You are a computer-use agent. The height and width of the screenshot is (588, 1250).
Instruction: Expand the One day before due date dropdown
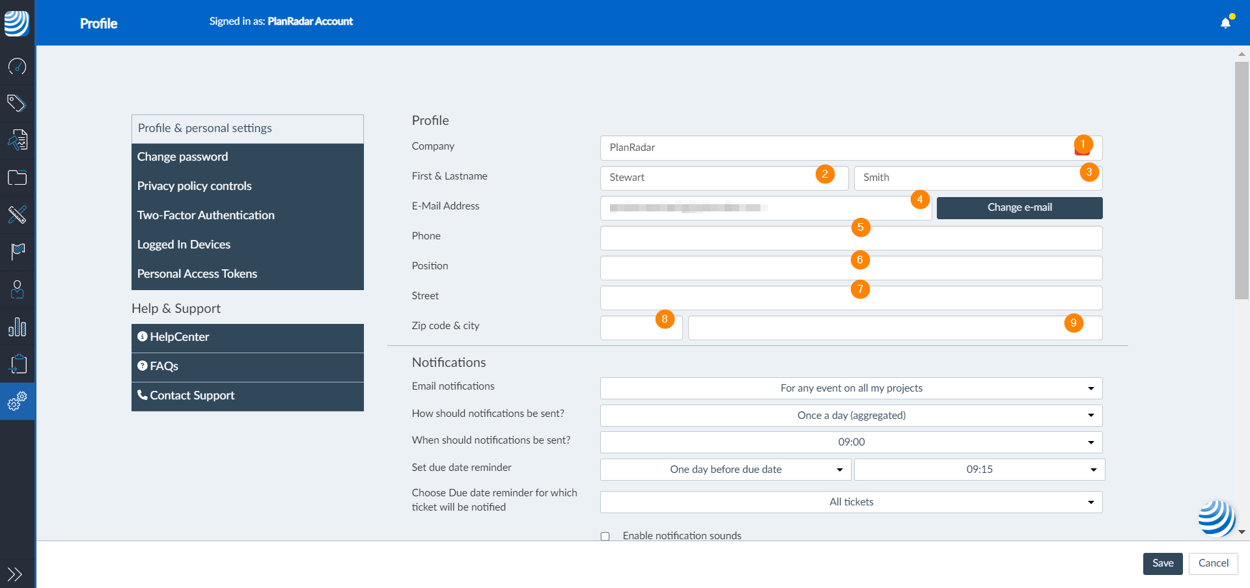pos(725,470)
